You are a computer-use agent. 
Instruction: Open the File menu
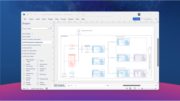(x=25, y=19)
